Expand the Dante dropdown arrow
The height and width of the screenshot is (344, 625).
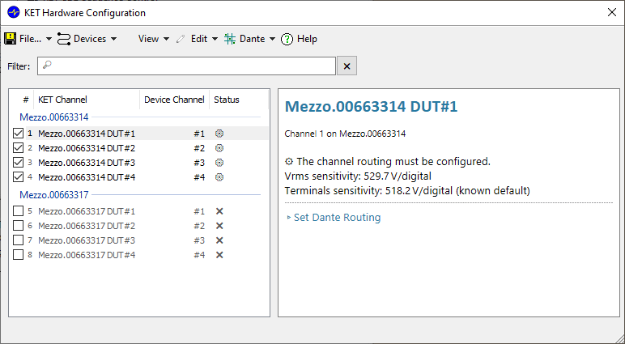(272, 39)
